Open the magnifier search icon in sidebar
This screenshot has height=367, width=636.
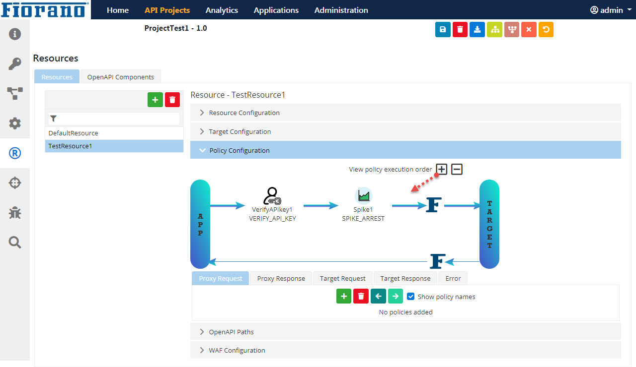pos(15,242)
